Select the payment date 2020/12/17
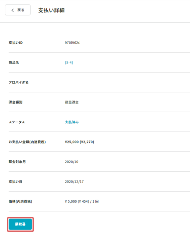190x242 pixels. pos(74,182)
